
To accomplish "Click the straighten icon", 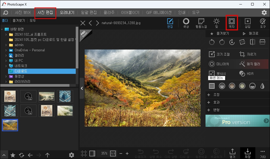I will tap(242, 42).
